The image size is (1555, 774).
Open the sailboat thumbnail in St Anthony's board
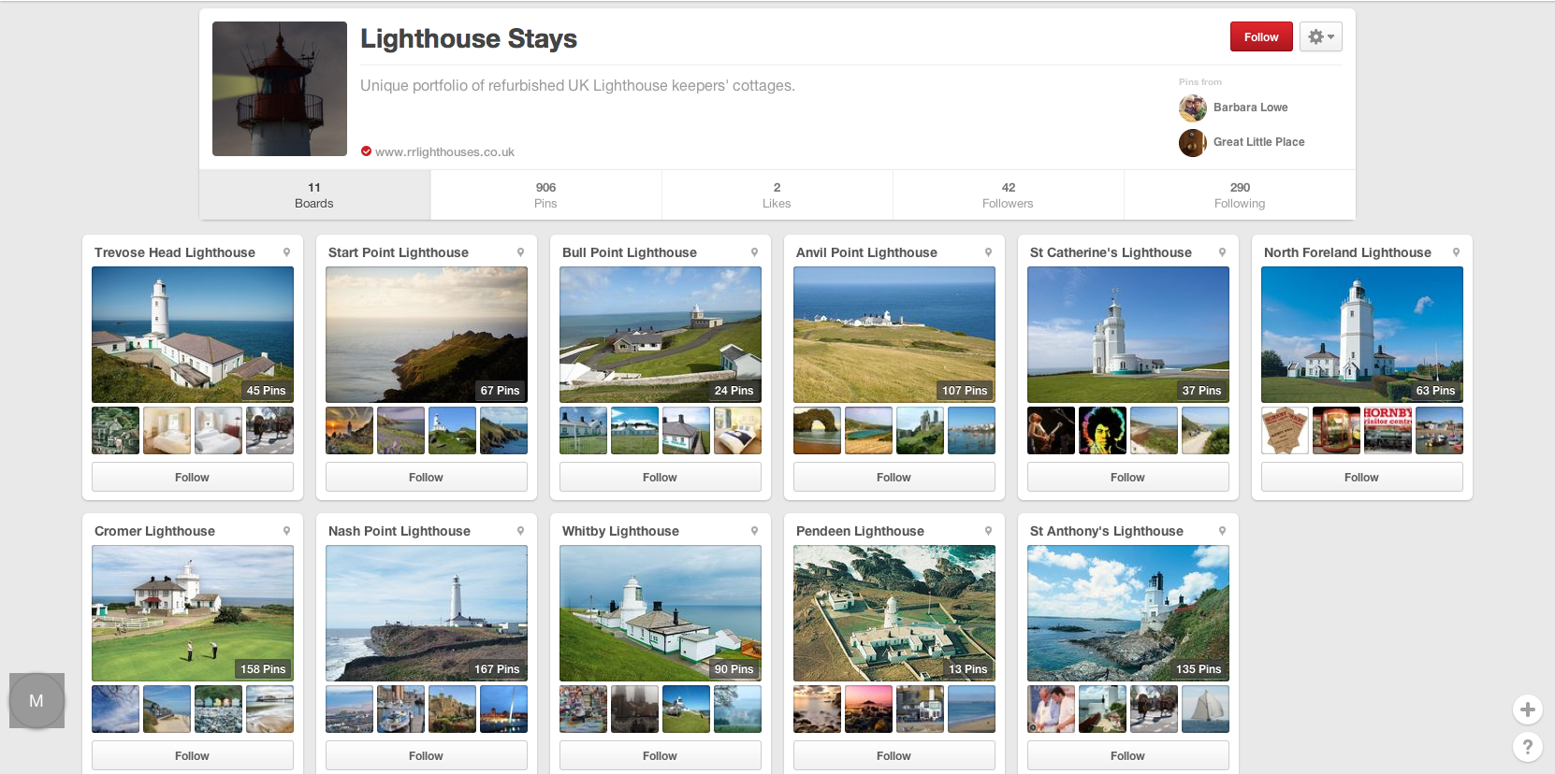(1205, 709)
